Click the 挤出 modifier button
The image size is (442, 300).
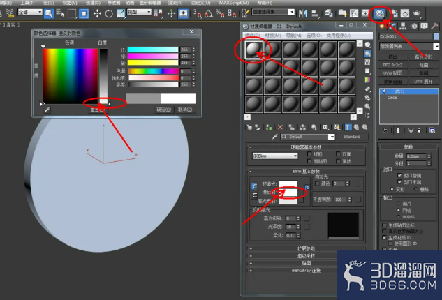tap(392, 57)
